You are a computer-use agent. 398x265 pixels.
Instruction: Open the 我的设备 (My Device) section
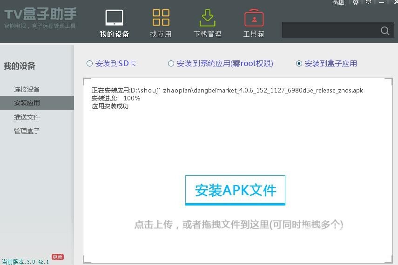pyautogui.click(x=114, y=23)
